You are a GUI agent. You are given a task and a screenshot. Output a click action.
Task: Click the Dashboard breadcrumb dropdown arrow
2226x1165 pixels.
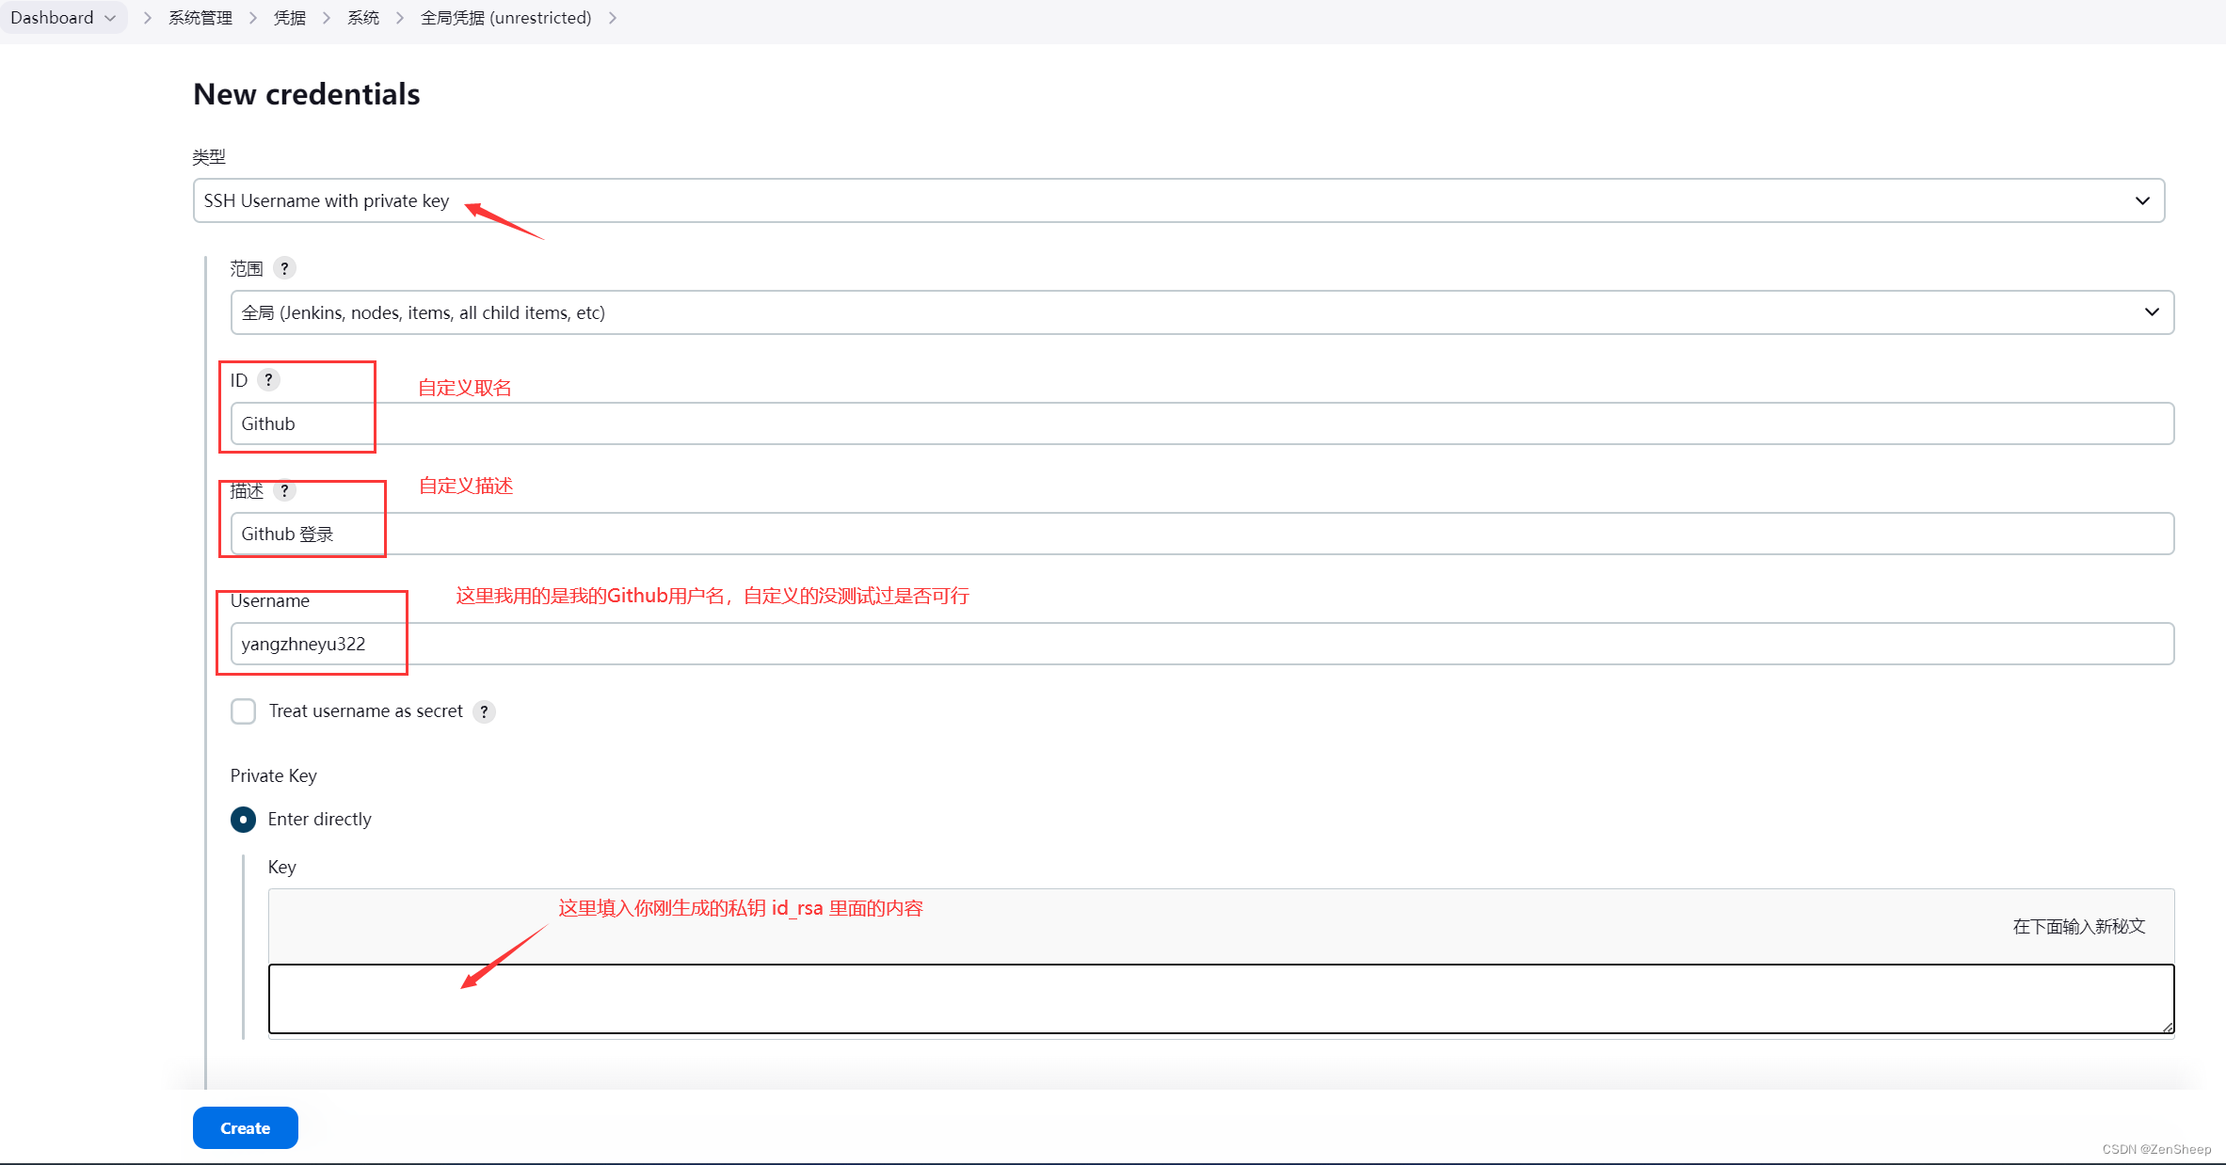pos(111,18)
